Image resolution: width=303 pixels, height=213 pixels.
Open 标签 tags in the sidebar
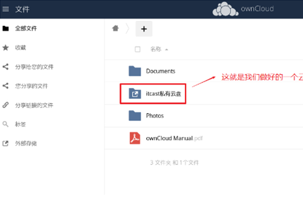20,124
